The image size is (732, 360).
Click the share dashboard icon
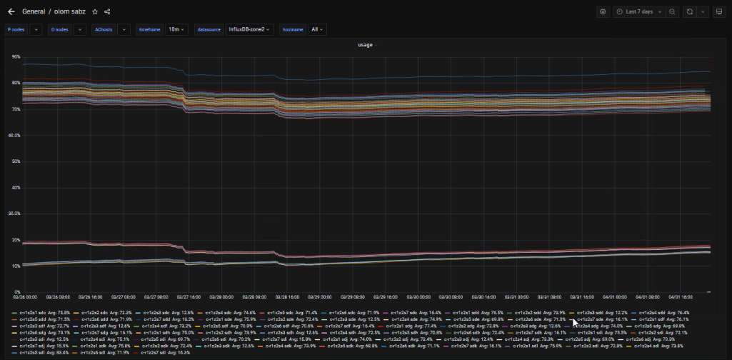click(x=107, y=11)
